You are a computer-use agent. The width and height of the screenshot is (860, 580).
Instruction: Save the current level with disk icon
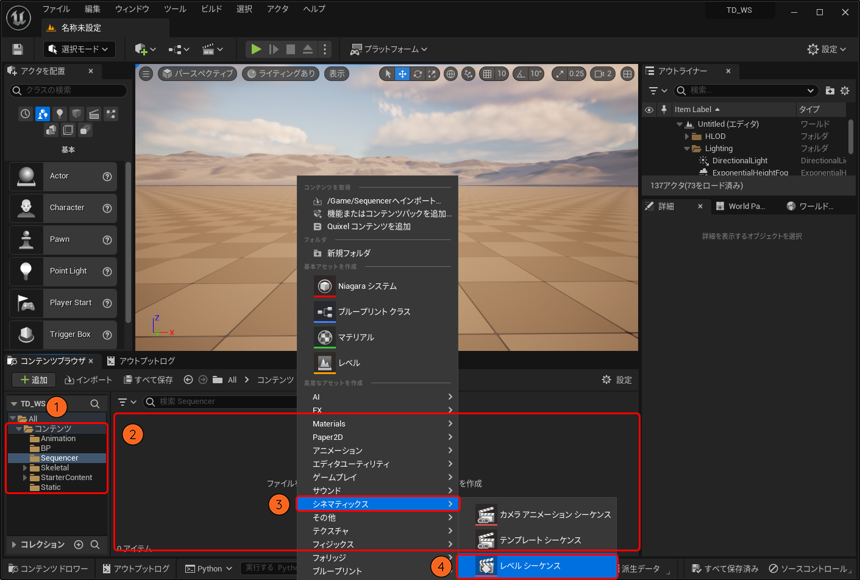click(x=18, y=49)
